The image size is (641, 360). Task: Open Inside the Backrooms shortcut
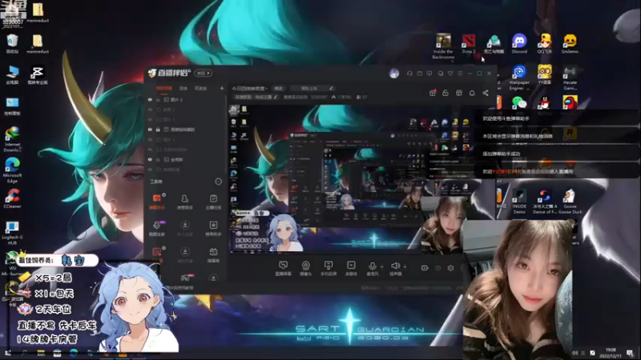pyautogui.click(x=443, y=46)
